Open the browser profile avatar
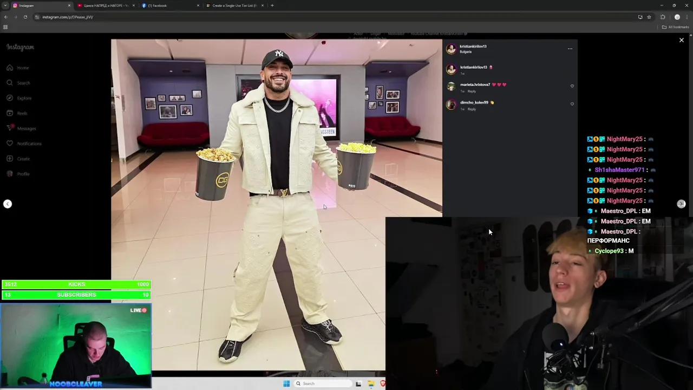The height and width of the screenshot is (390, 693). [x=677, y=17]
